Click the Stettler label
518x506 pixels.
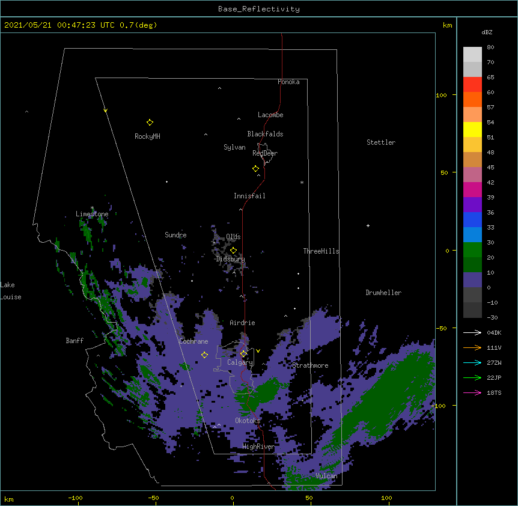click(381, 142)
